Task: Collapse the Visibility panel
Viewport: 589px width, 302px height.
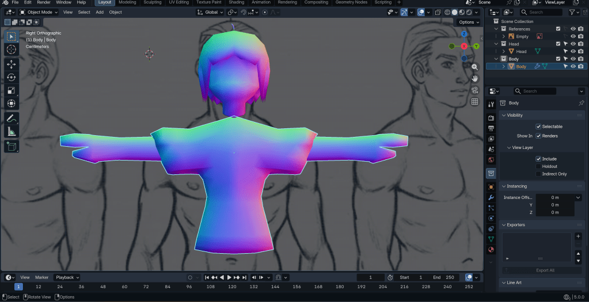Action: coord(515,115)
